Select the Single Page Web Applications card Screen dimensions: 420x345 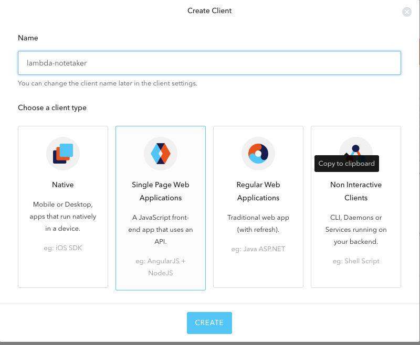(161, 208)
